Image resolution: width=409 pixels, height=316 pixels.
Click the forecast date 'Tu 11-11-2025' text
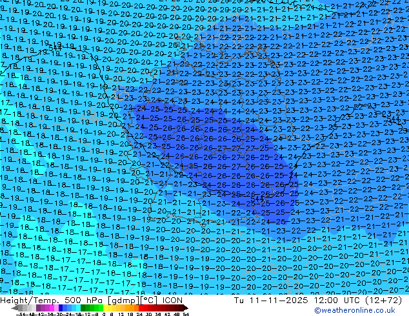(x=271, y=301)
